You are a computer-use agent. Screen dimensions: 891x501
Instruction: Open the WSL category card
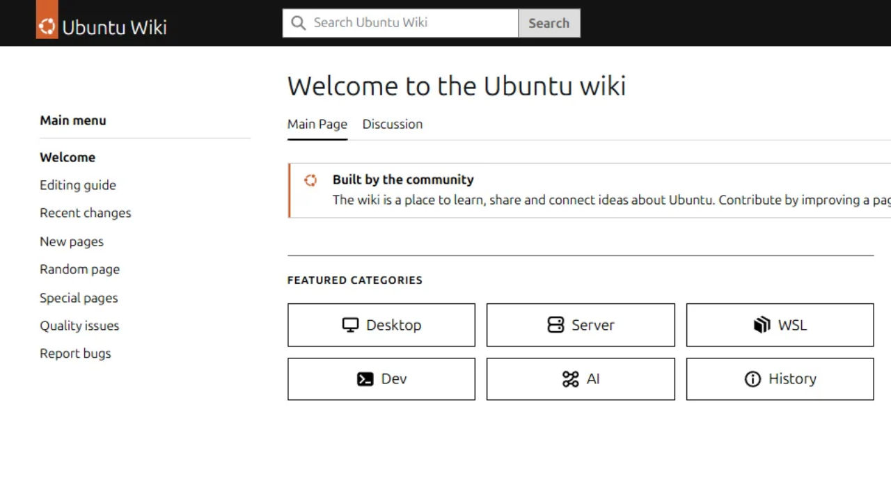(x=780, y=325)
